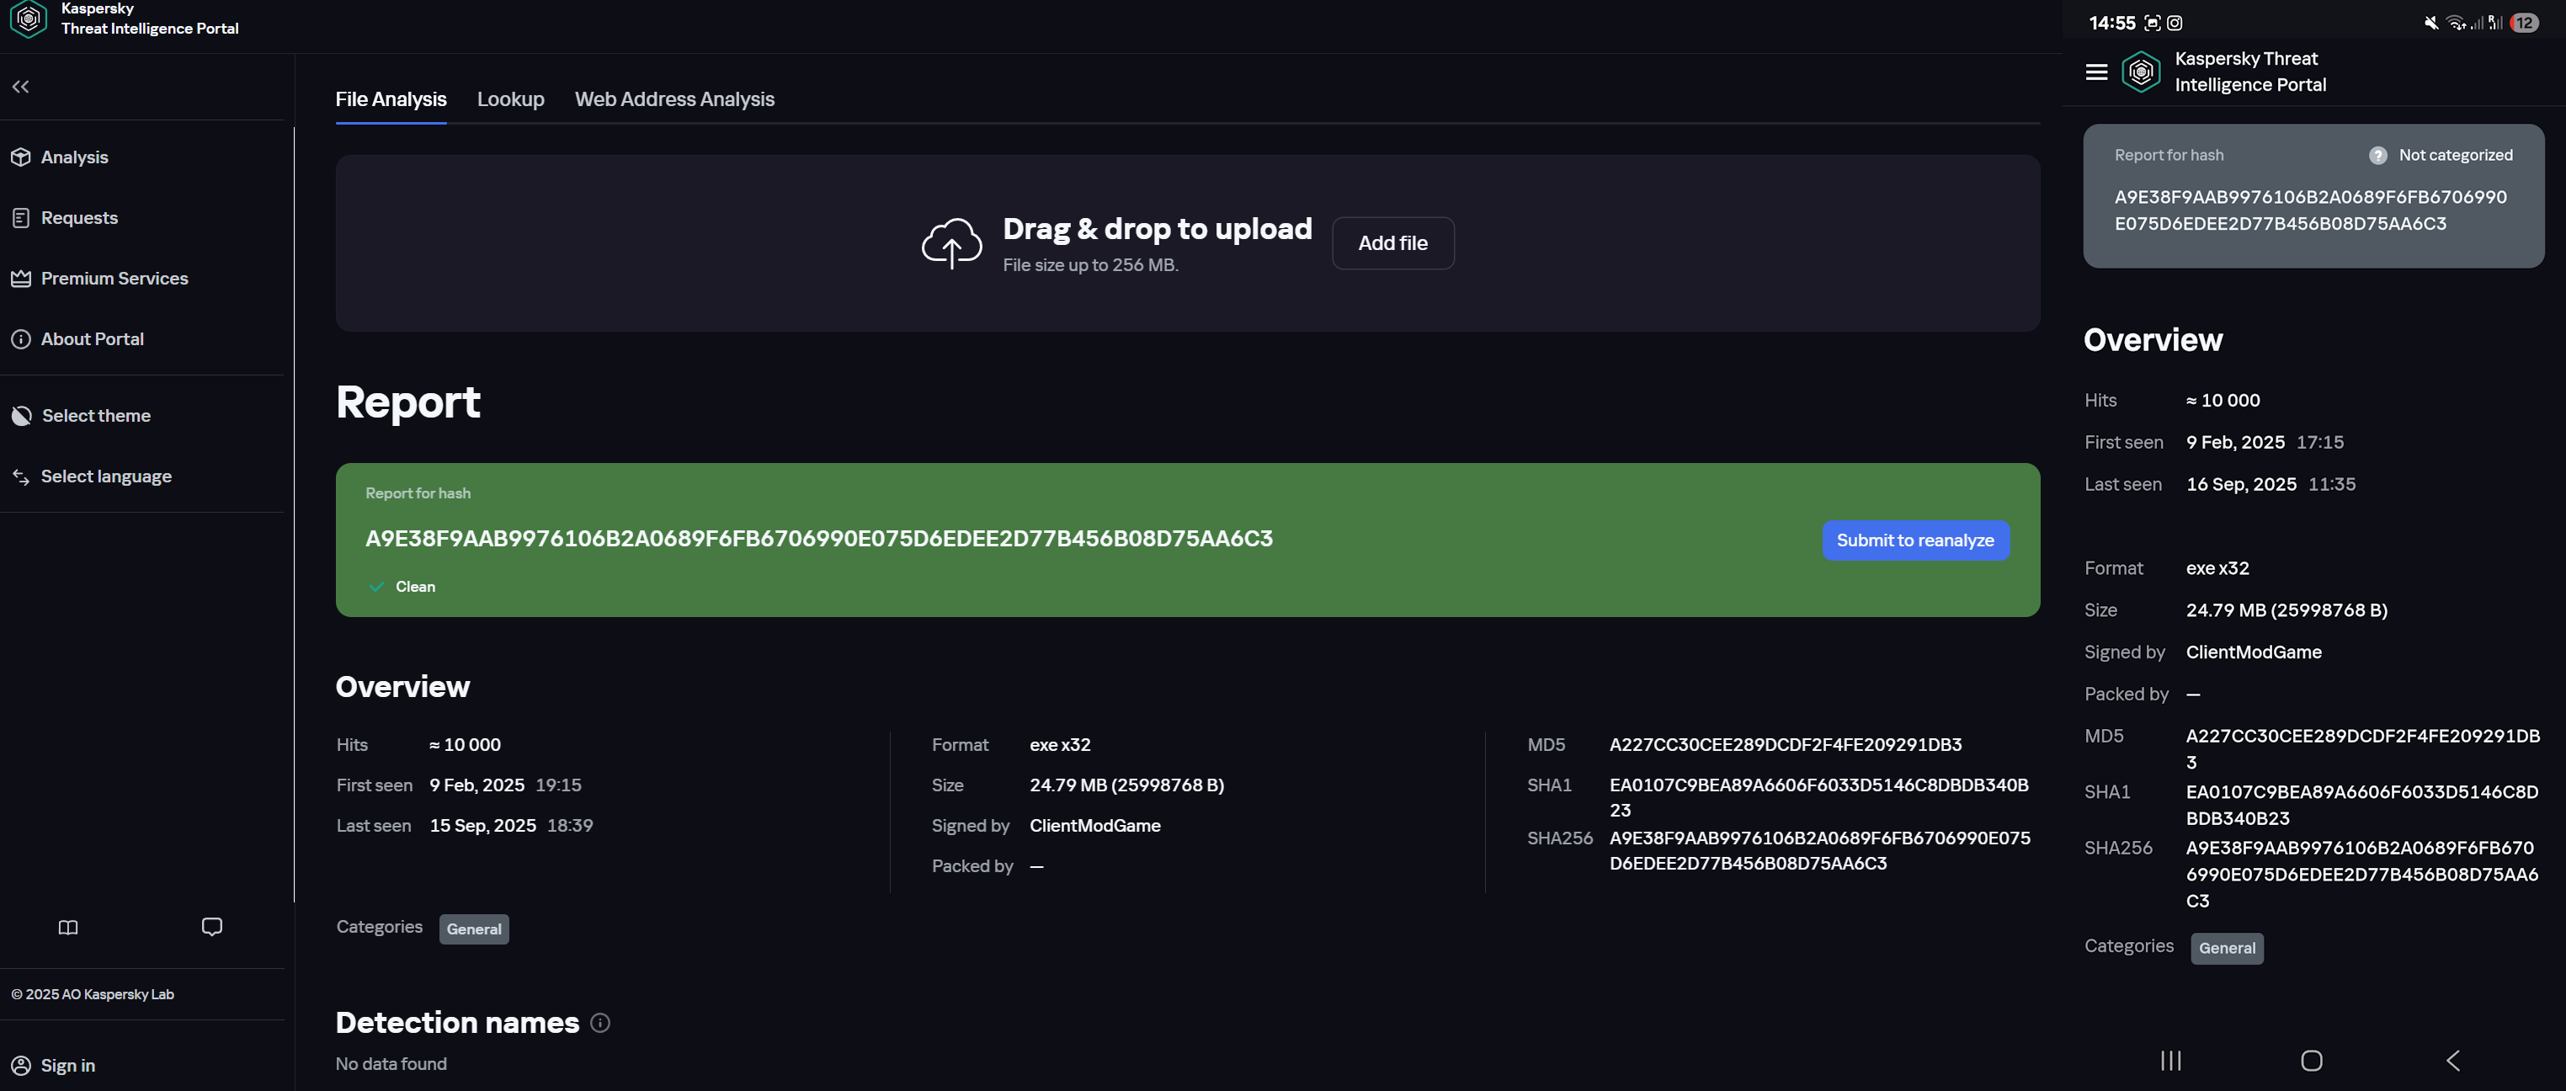Click the General category tag

pos(473,929)
